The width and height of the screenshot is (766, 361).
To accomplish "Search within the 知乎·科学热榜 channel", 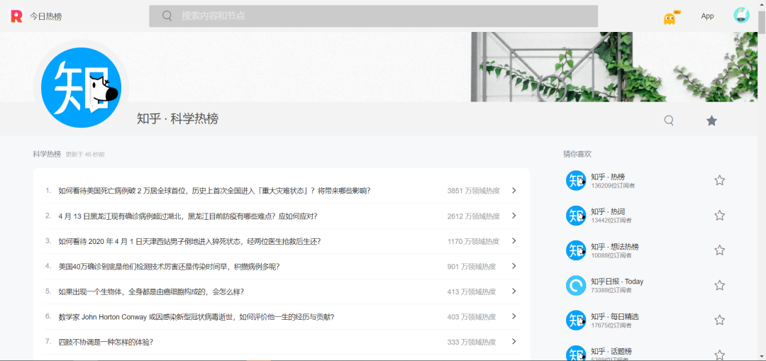I will tap(669, 120).
